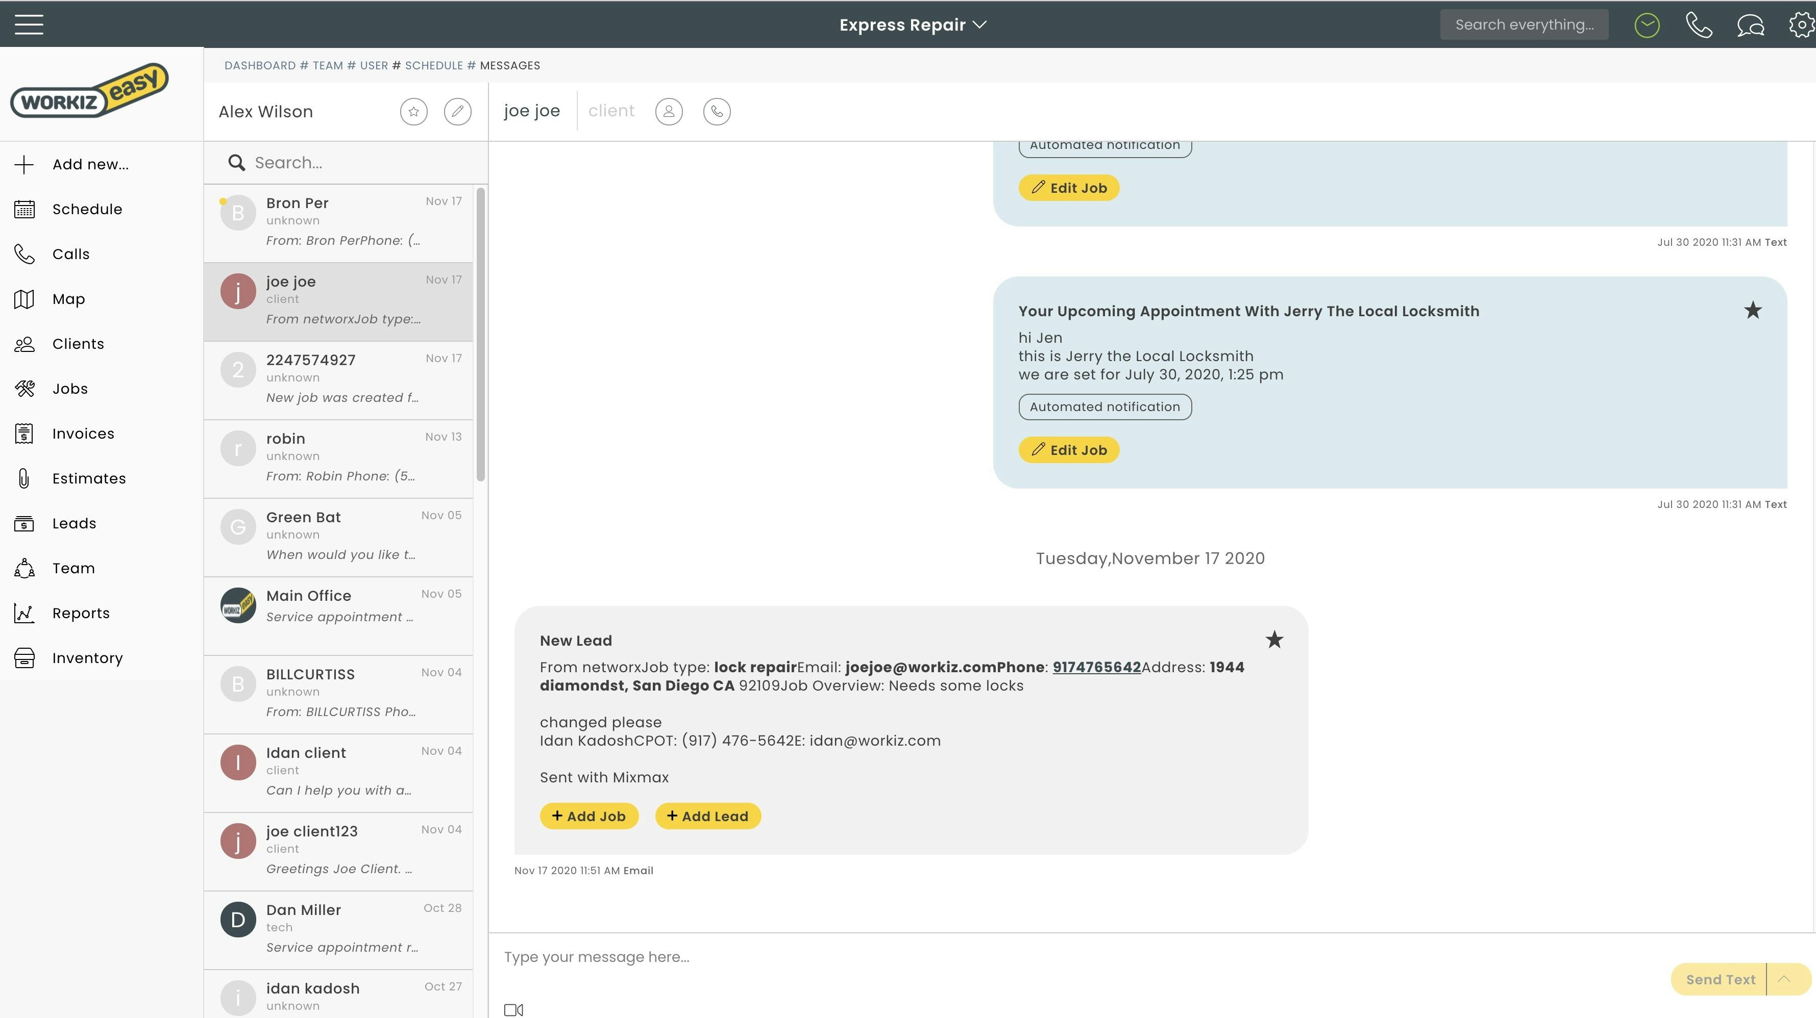This screenshot has height=1018, width=1816.
Task: Expand the Express Repair account dropdown
Action: [912, 24]
